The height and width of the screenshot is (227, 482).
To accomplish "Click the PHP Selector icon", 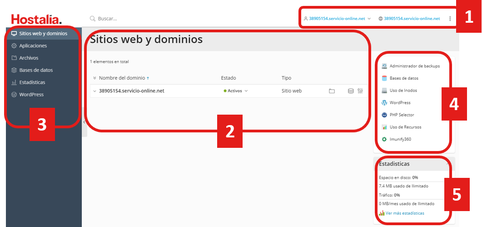I will click(x=384, y=115).
